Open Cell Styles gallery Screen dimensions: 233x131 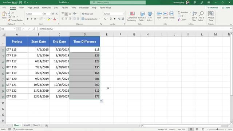point(150,16)
